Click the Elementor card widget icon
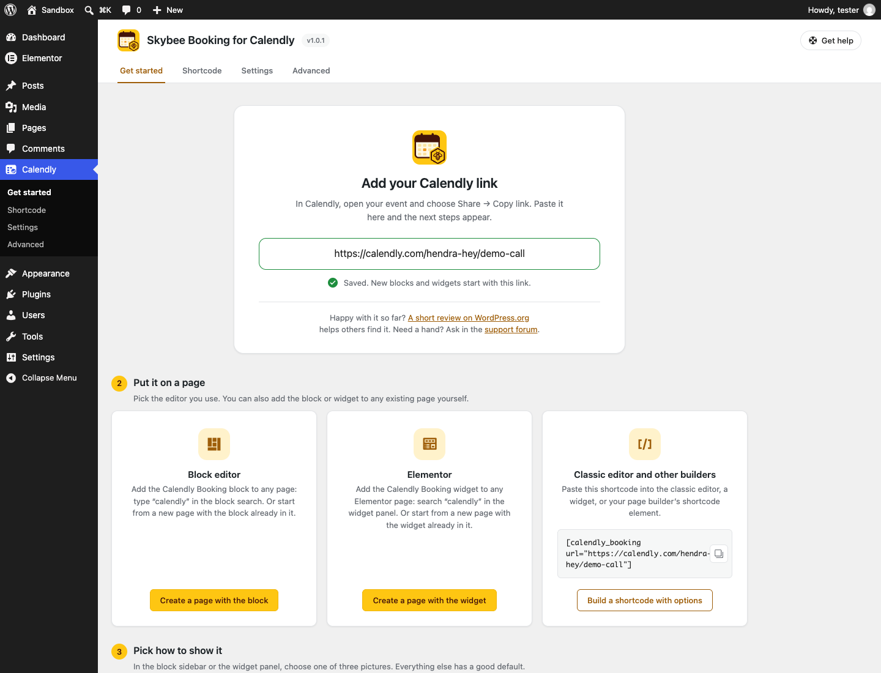The image size is (881, 673). click(429, 444)
